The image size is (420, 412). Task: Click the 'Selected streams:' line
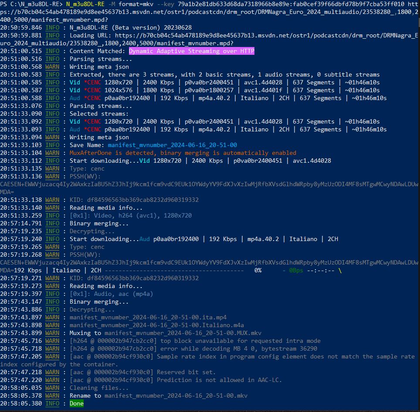(x=99, y=114)
